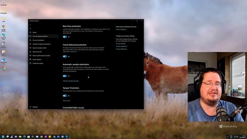The image size is (247, 139).
Task: Select Virus & threat protection menu item
Action: click(43, 36)
